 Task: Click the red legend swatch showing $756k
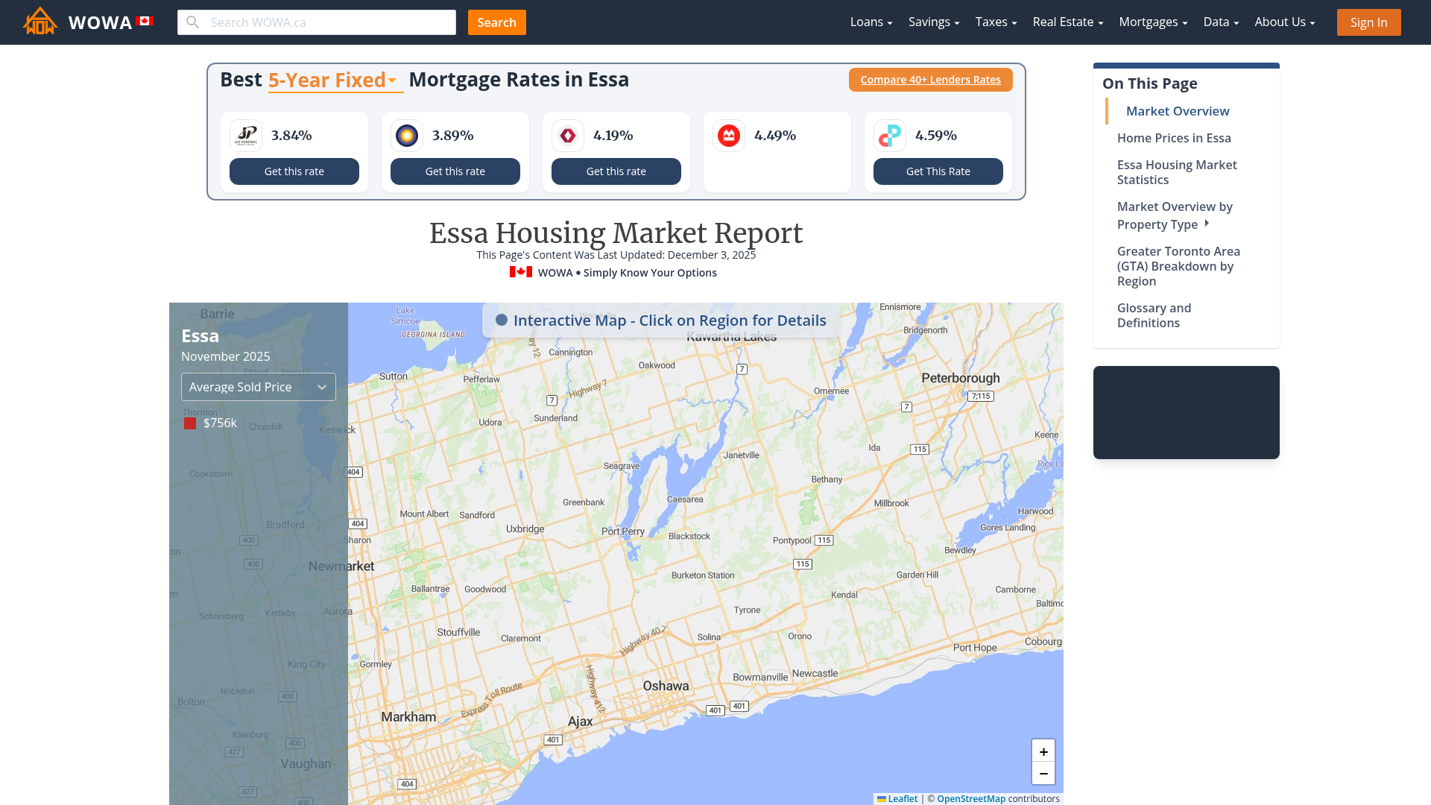pos(189,423)
